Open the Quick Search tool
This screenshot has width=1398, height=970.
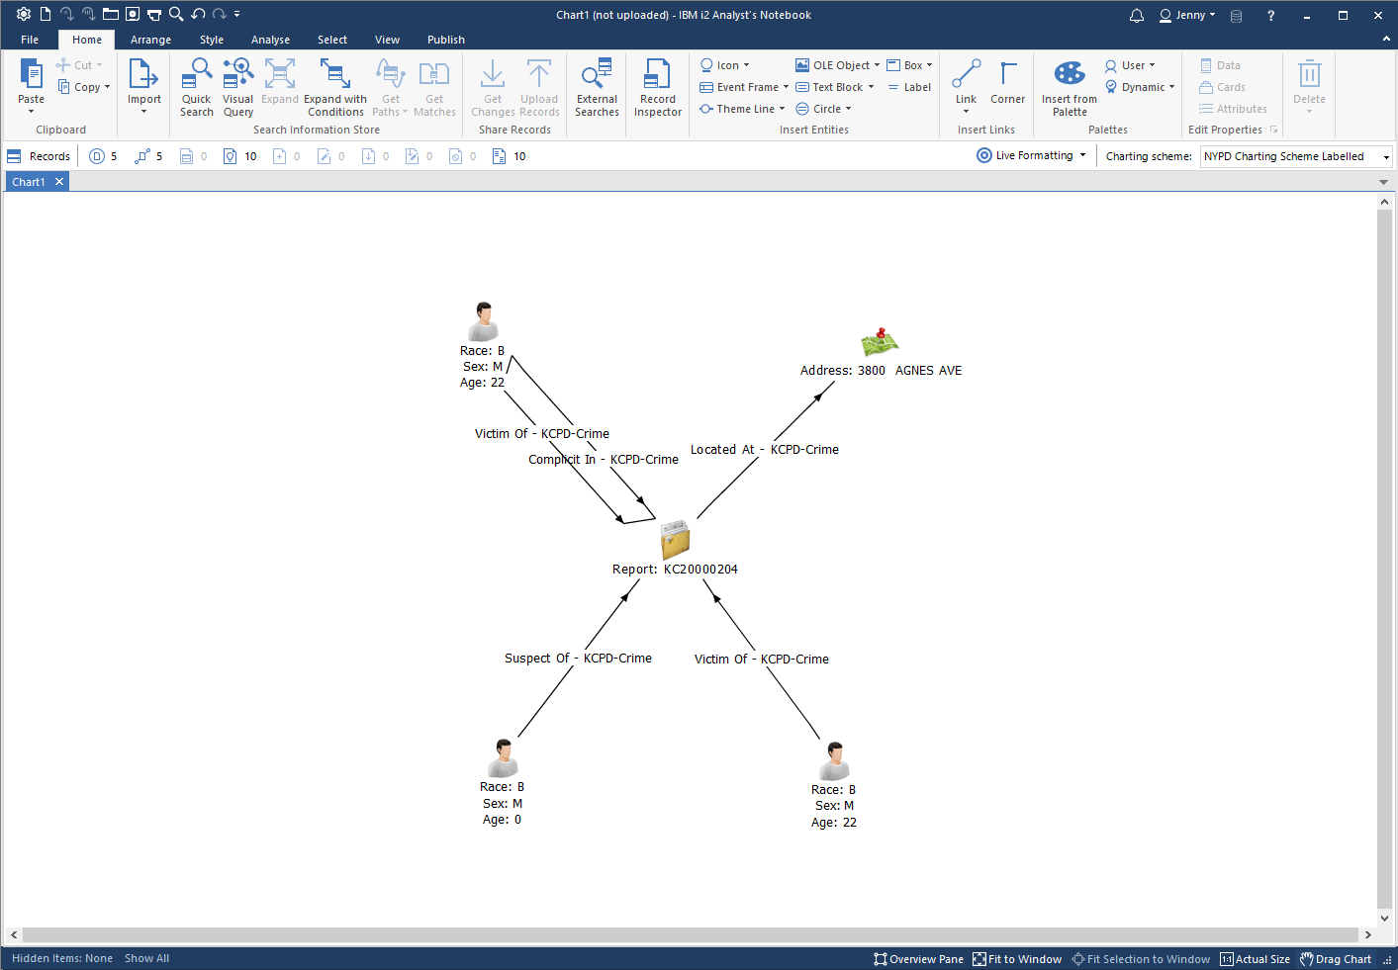(196, 87)
